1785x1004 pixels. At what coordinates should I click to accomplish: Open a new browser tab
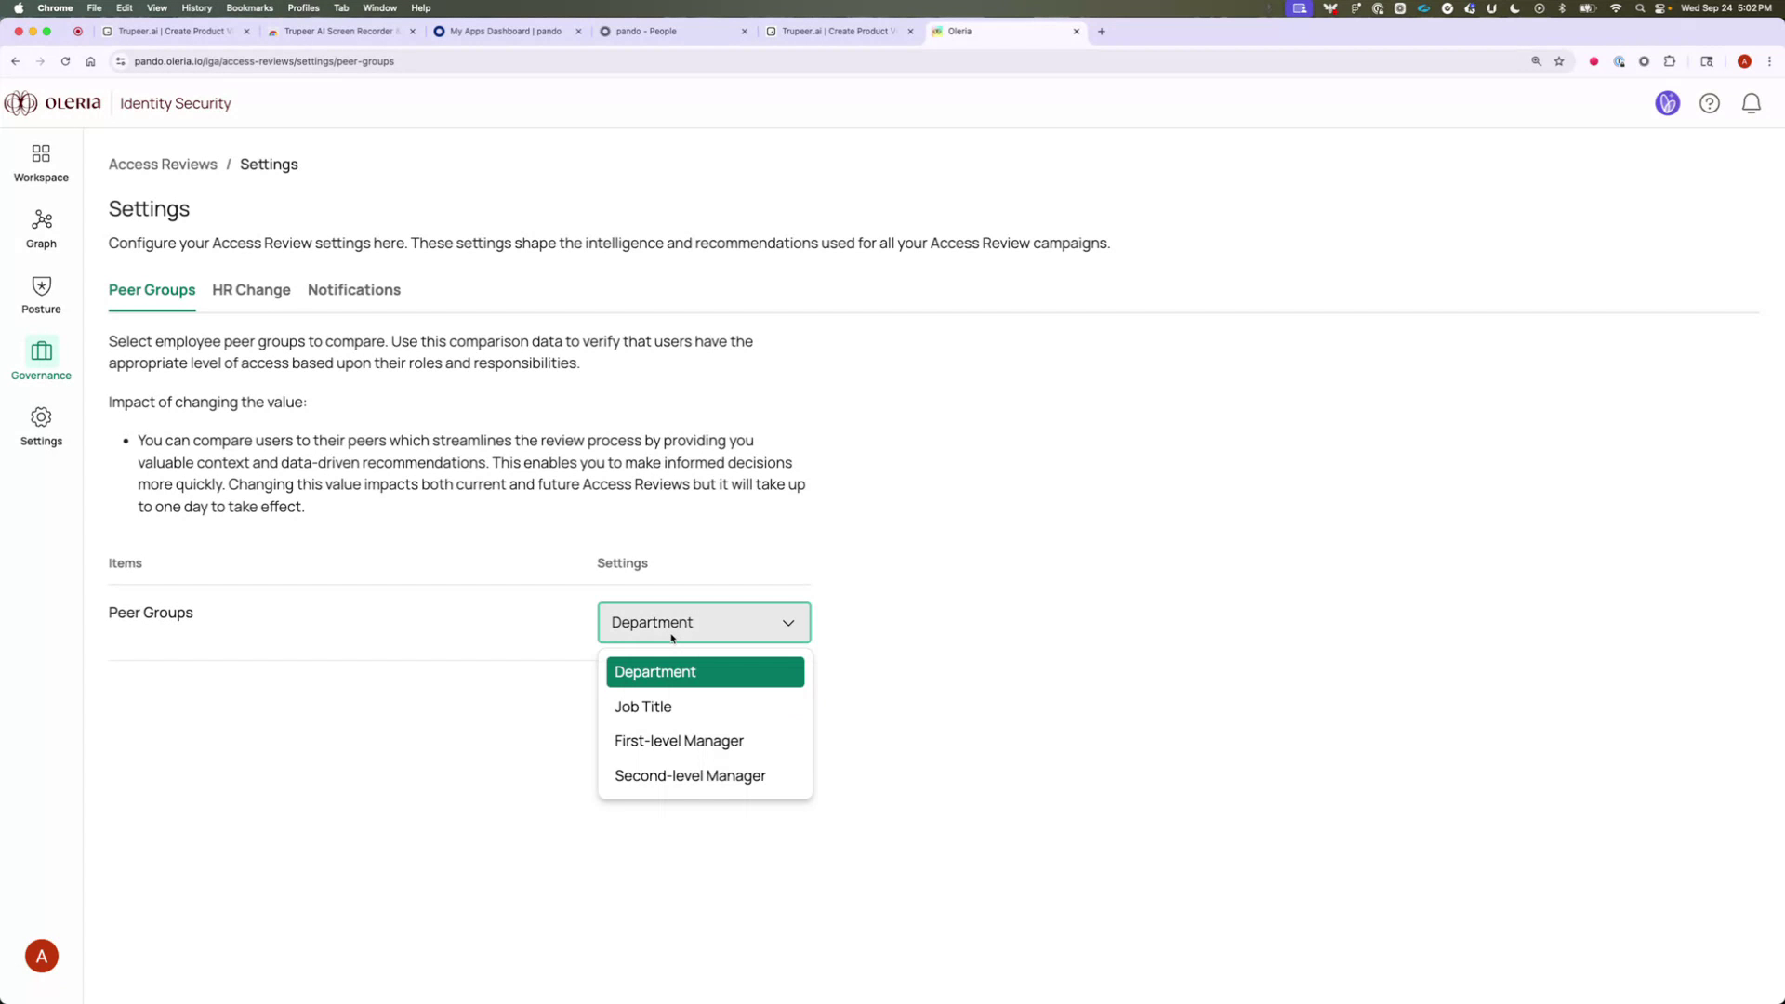1101,31
